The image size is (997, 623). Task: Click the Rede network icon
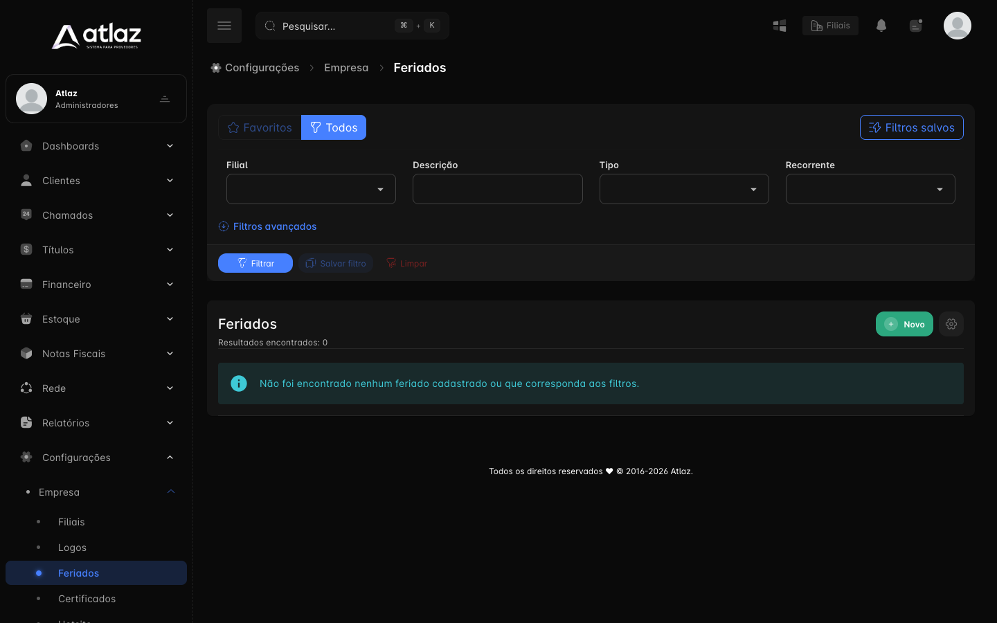click(26, 388)
